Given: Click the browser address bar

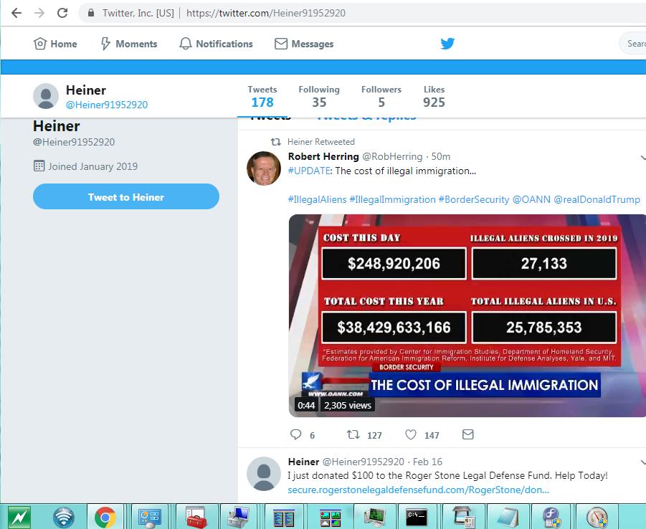Looking at the screenshot, I should (x=215, y=12).
